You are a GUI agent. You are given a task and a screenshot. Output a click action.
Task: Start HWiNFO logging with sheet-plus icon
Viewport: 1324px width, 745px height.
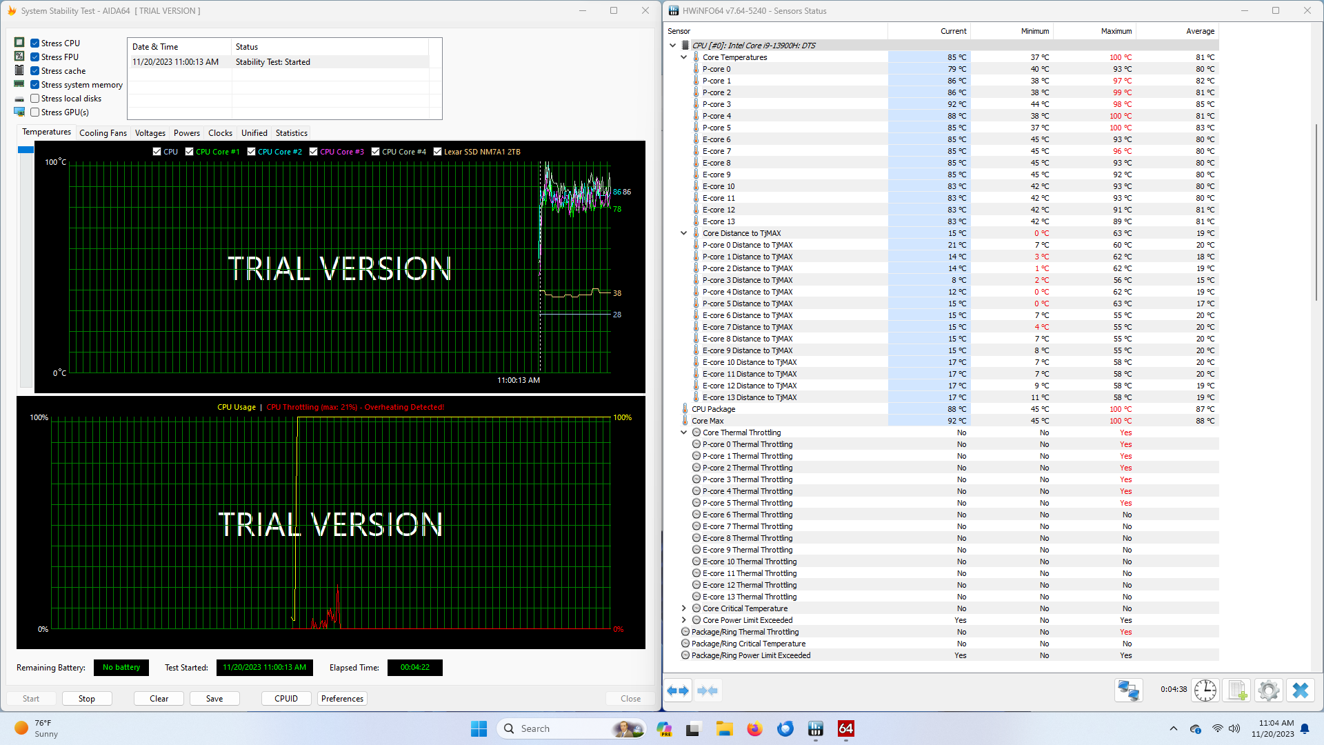coord(1237,690)
